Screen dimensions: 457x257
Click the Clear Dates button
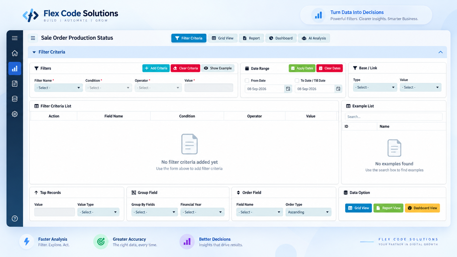(330, 68)
